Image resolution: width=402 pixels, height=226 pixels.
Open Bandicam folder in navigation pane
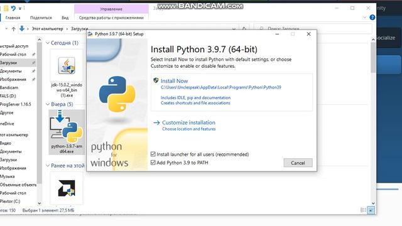[x=9, y=88]
